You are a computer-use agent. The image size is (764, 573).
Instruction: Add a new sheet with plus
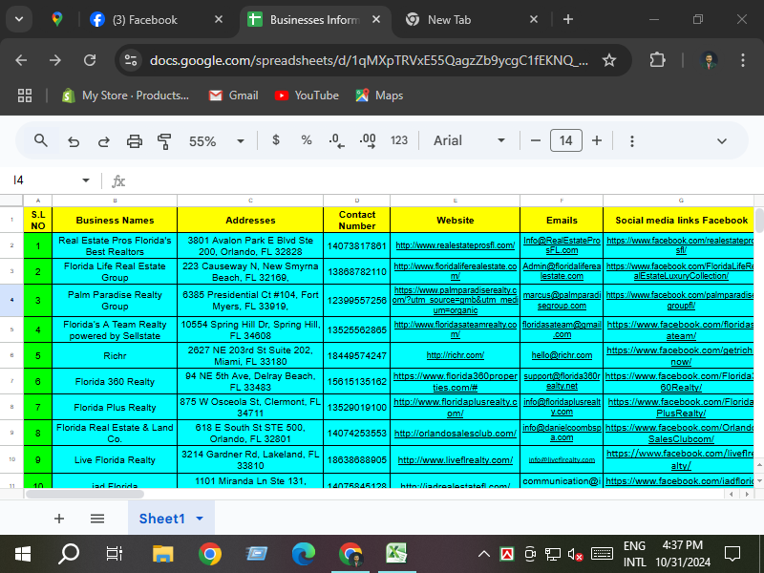click(59, 519)
